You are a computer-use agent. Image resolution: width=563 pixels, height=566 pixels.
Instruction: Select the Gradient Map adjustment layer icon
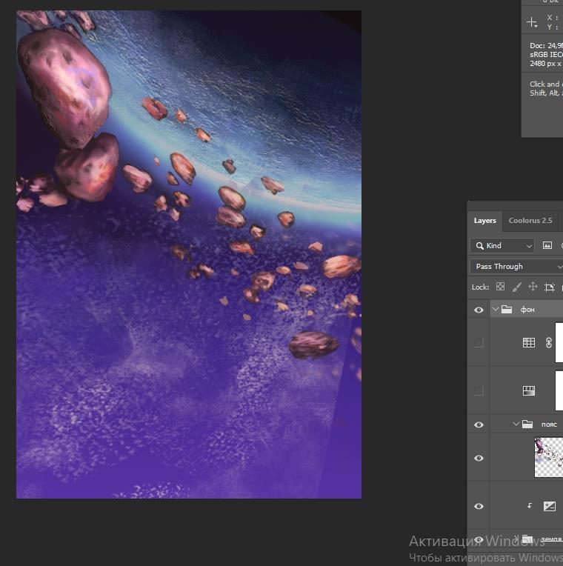529,390
